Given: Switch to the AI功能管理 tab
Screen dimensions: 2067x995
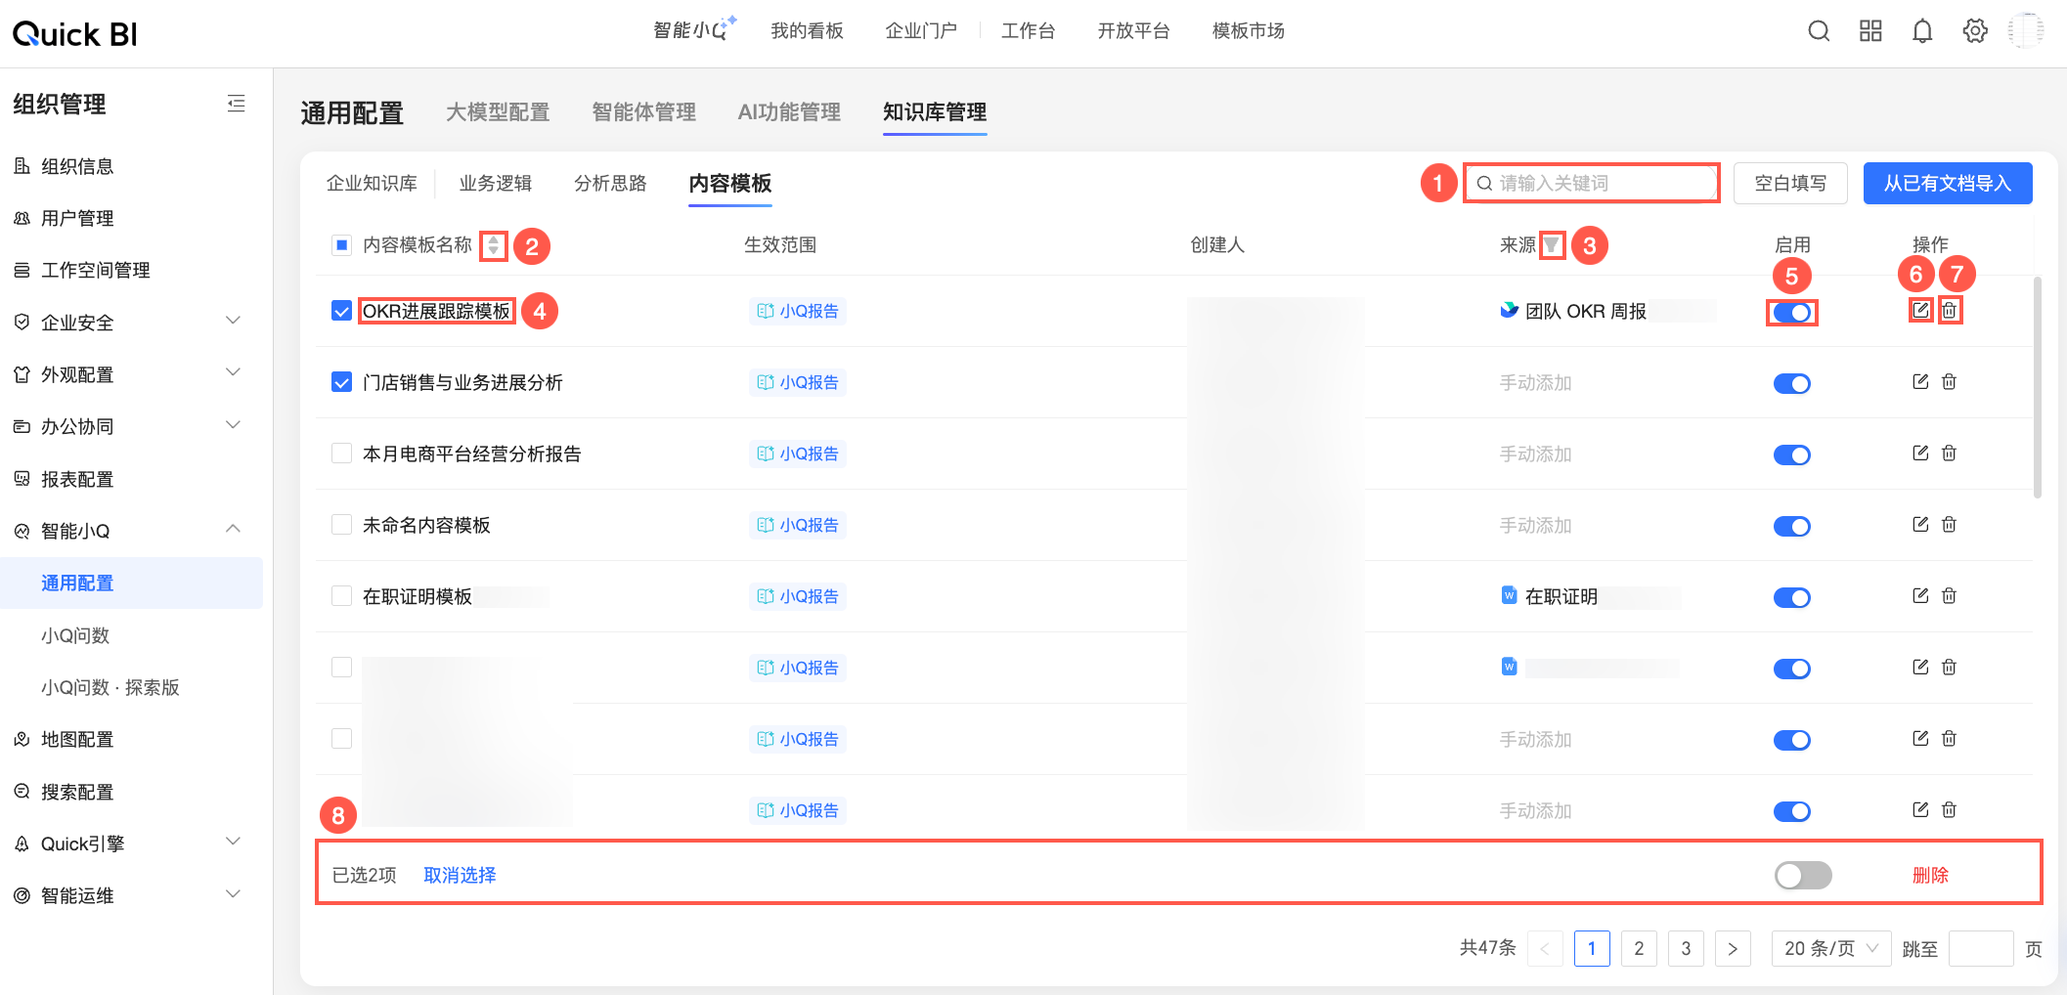Looking at the screenshot, I should 789,112.
